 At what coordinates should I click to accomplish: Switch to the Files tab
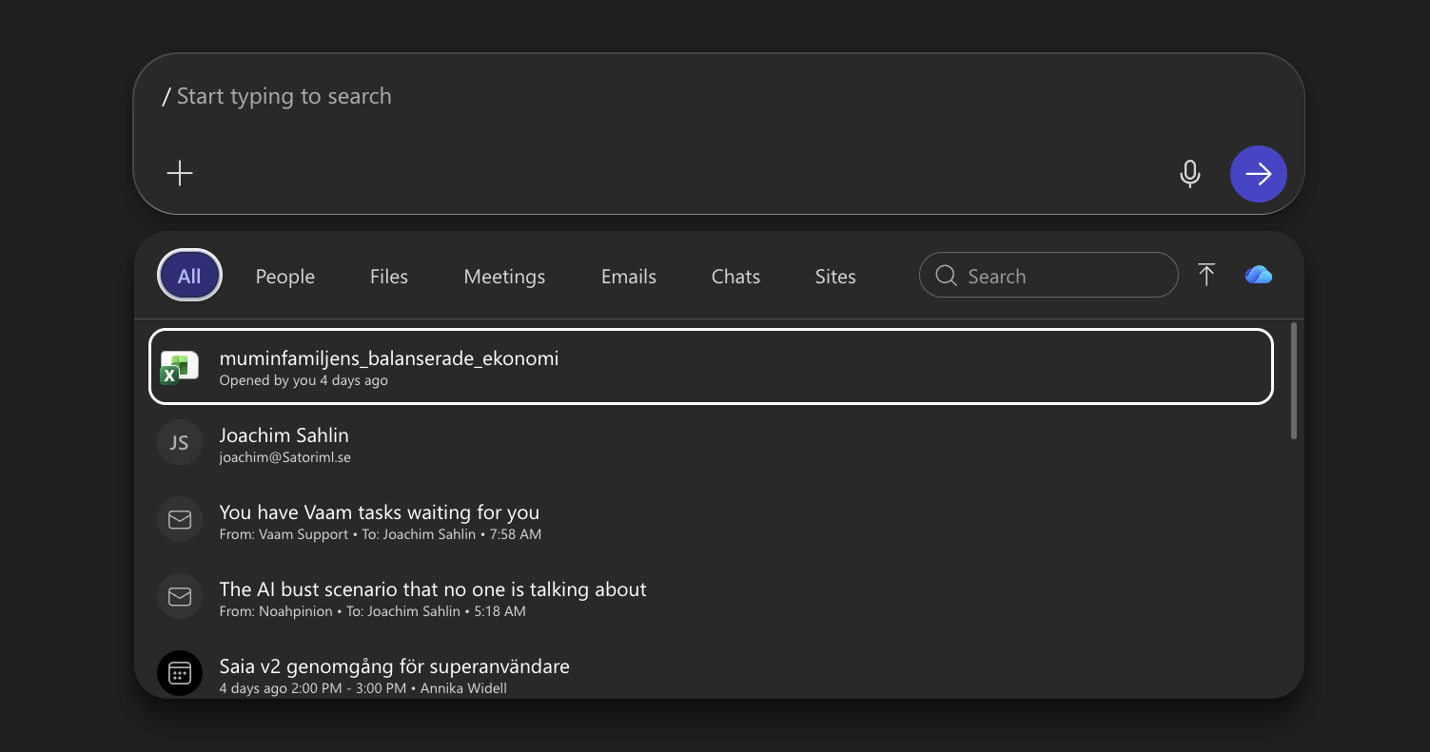(x=389, y=277)
